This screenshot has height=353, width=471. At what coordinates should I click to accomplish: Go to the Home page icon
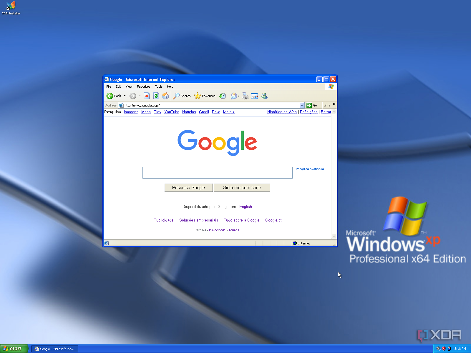click(165, 96)
